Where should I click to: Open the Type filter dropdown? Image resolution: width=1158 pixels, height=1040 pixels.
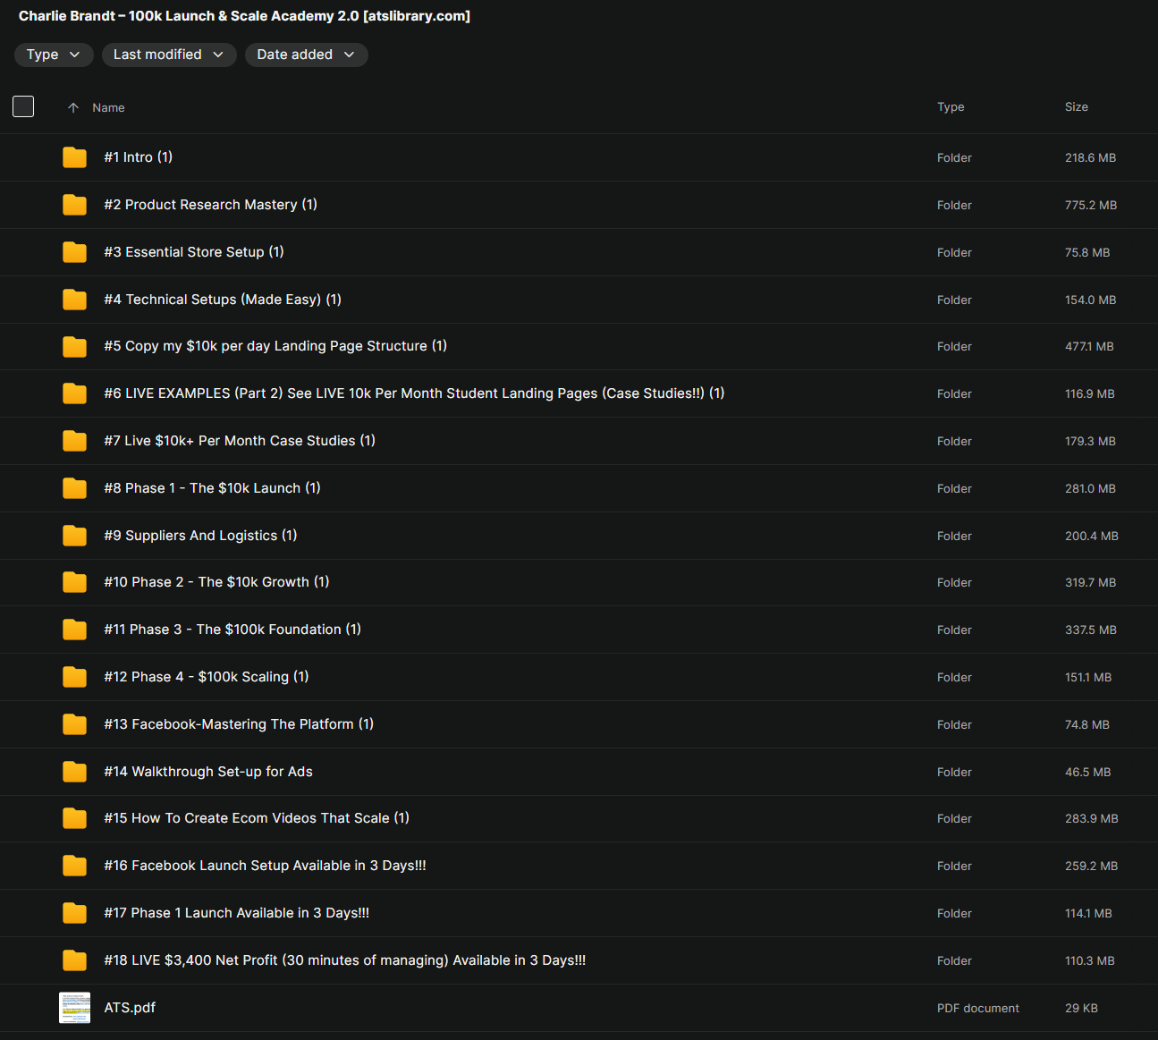[54, 55]
